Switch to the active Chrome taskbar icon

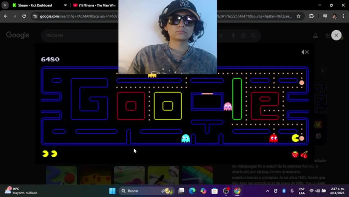[237, 191]
